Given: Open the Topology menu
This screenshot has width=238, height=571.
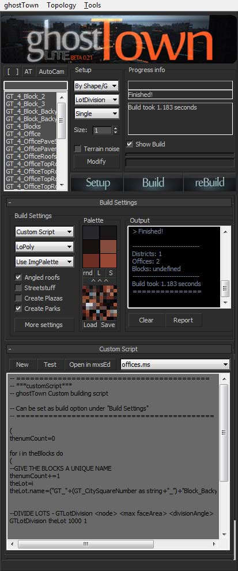Looking at the screenshot, I should pyautogui.click(x=62, y=5).
